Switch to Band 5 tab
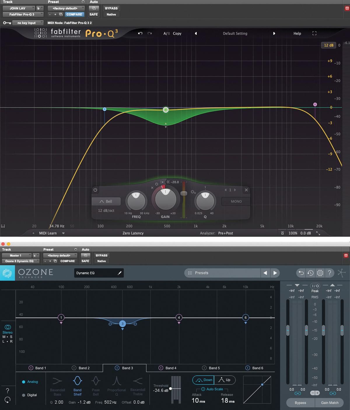This screenshot has width=350, height=410. tap(211, 368)
